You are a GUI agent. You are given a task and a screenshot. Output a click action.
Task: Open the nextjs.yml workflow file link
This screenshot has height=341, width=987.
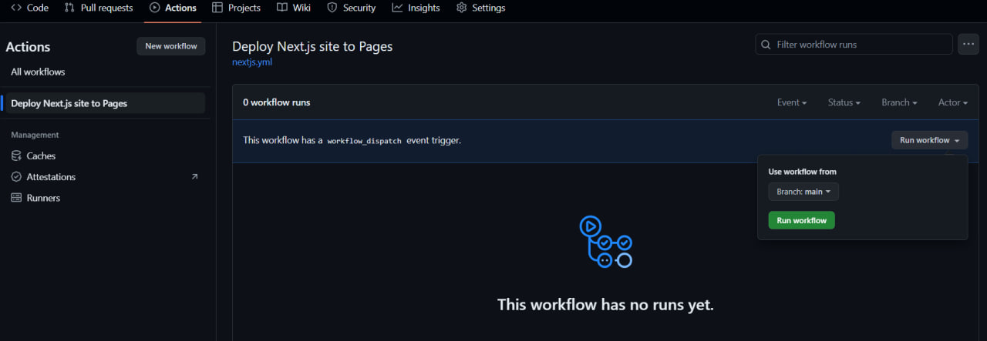coord(252,62)
